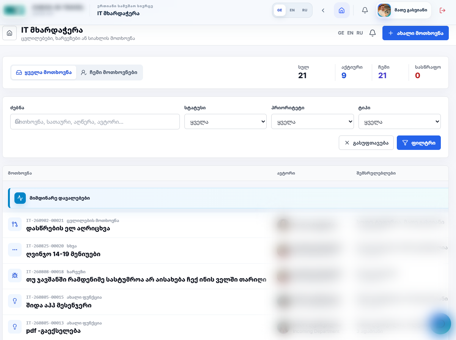
Task: Click the აქტიური 9 counter
Action: (x=352, y=72)
